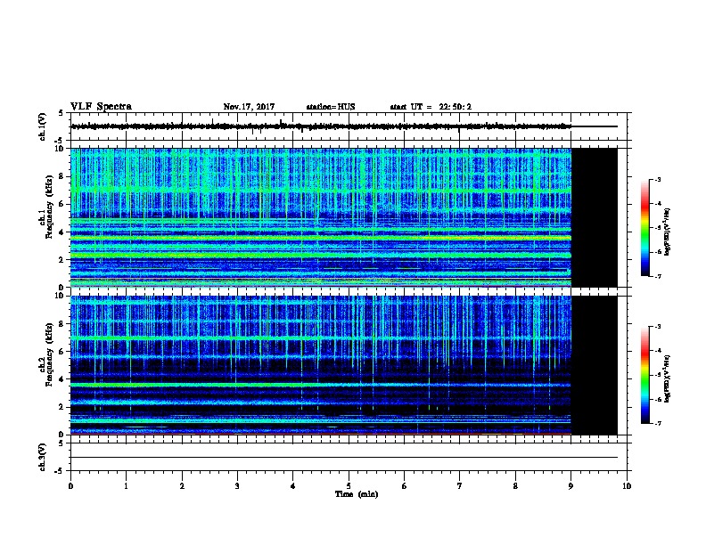
Task: Click time-axis tick label "5"
Action: 349,485
